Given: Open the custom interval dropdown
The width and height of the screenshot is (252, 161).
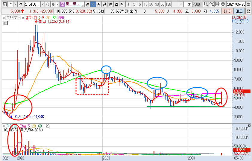Looking at the screenshot, I should coord(181,4).
